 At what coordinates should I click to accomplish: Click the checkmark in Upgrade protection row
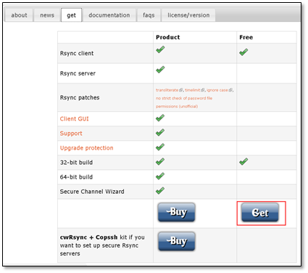(x=160, y=147)
